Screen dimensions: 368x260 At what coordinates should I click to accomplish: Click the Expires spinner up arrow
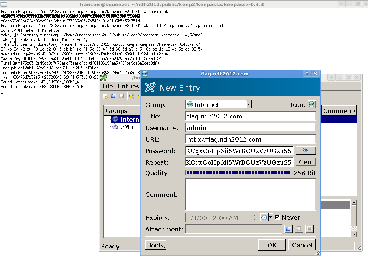click(x=254, y=216)
